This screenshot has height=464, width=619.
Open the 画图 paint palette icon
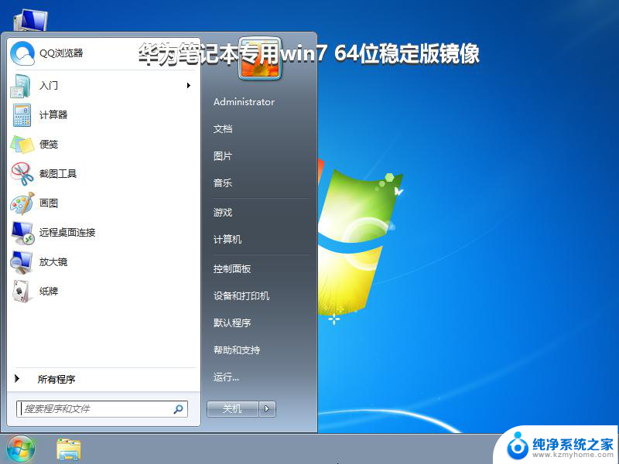pyautogui.click(x=22, y=203)
